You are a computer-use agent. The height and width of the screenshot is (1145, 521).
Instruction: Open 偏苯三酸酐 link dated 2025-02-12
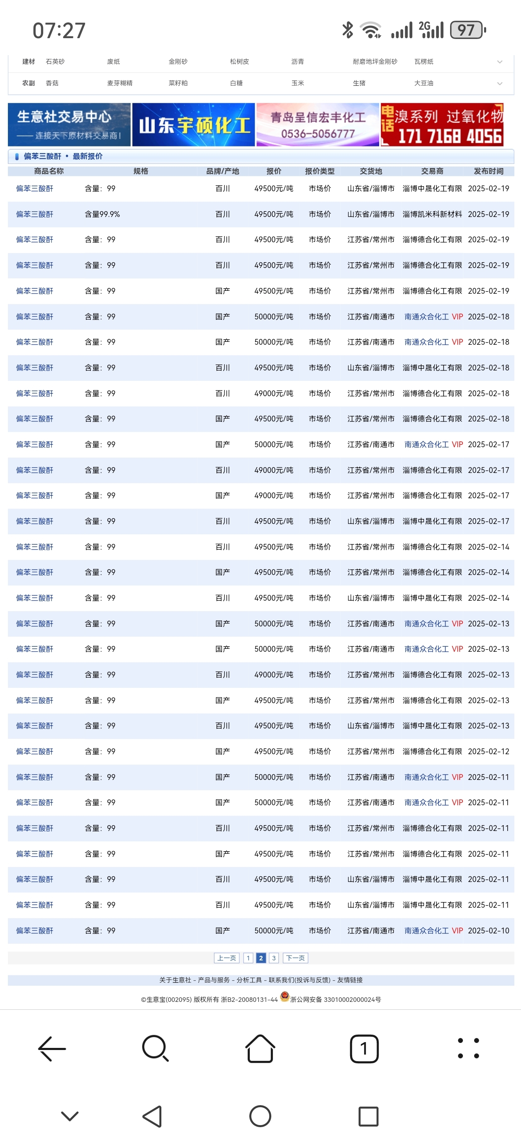point(35,752)
